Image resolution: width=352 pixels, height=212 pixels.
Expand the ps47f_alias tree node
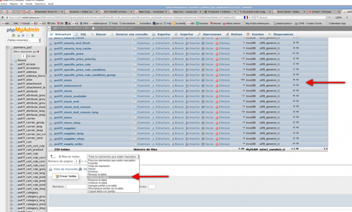click(x=11, y=80)
